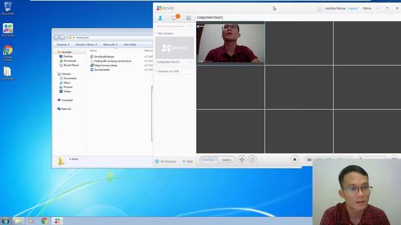Open Google Chrome desktop shortcut
The height and width of the screenshot is (225, 401).
8,53
